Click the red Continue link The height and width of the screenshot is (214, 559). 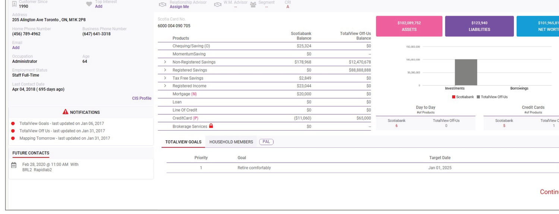click(x=549, y=192)
